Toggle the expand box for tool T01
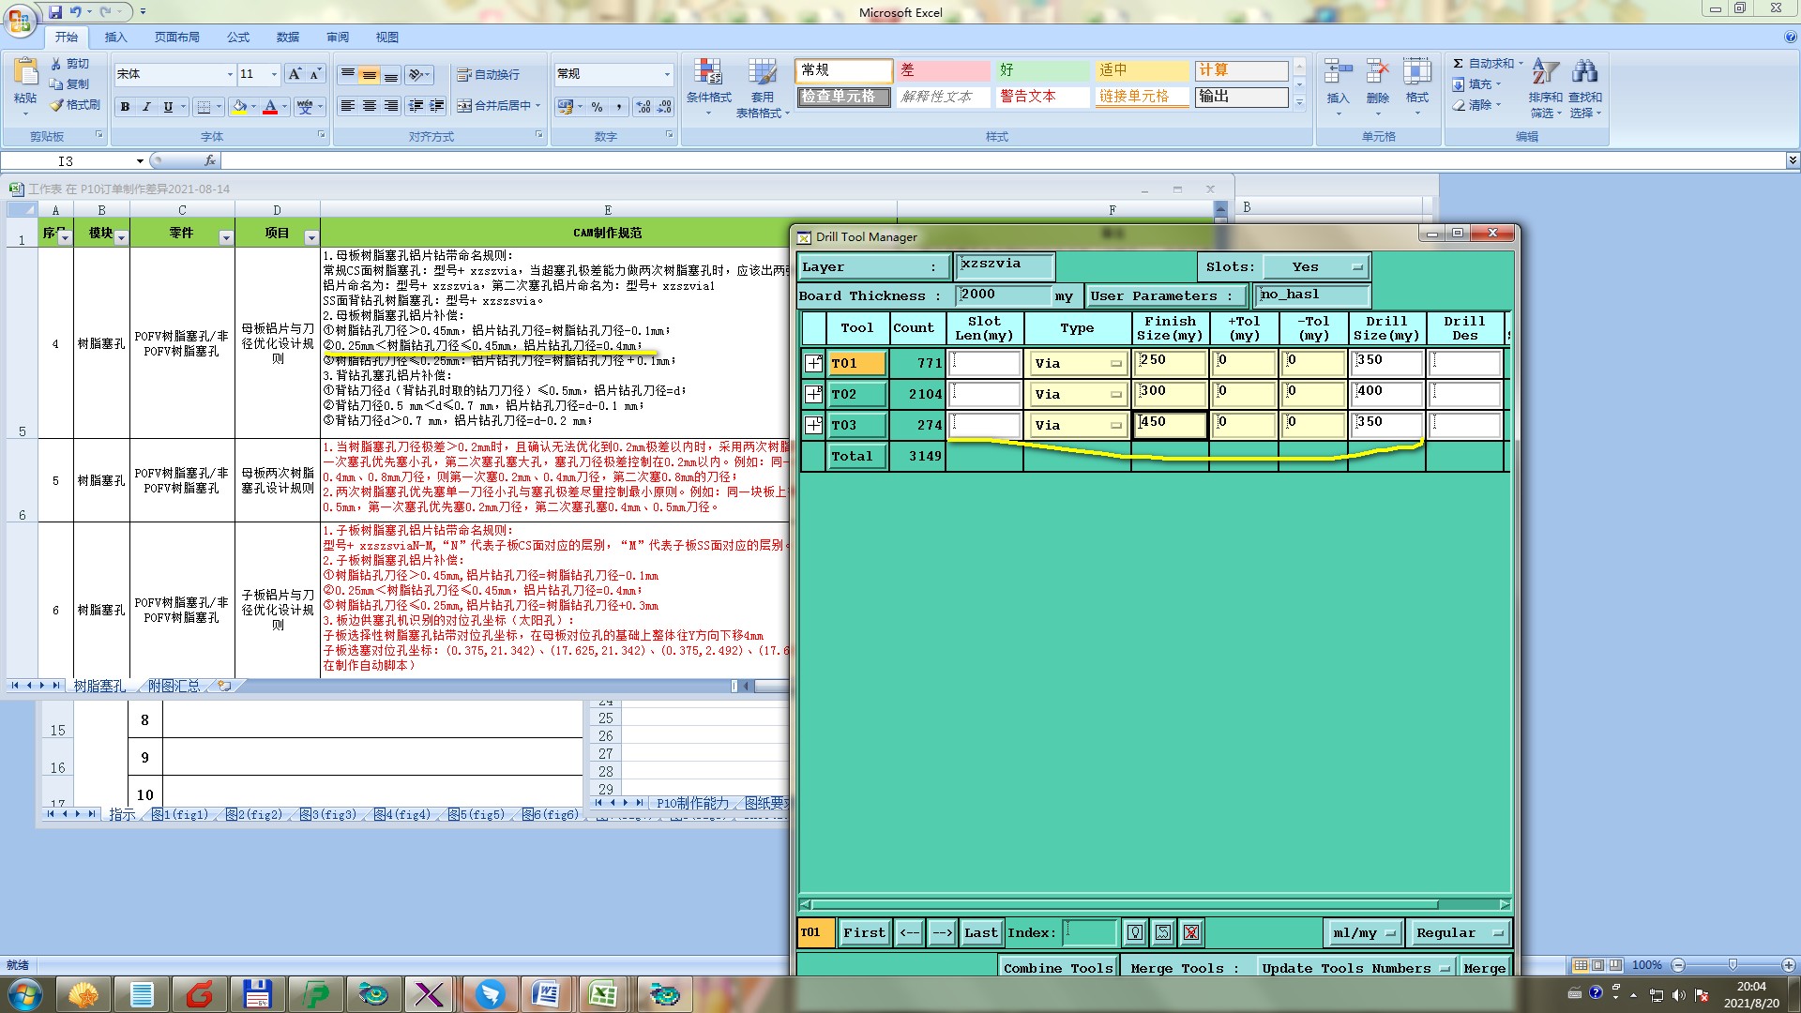The width and height of the screenshot is (1801, 1013). [813, 363]
